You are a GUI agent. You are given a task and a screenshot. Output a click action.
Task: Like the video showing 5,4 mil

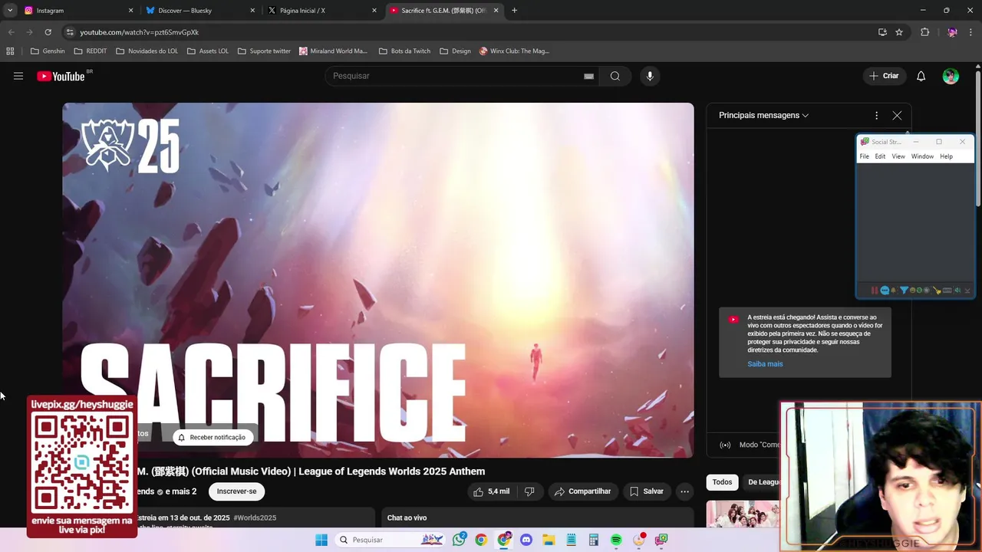coord(491,491)
